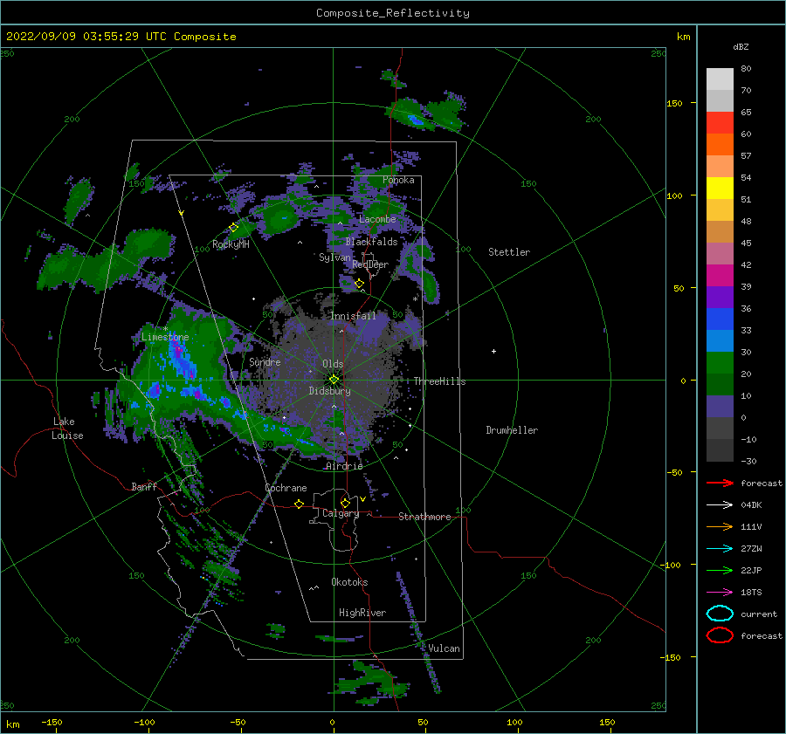This screenshot has height=734, width=786.
Task: Click the cyan 27ZW arrow icon
Action: pyautogui.click(x=720, y=549)
